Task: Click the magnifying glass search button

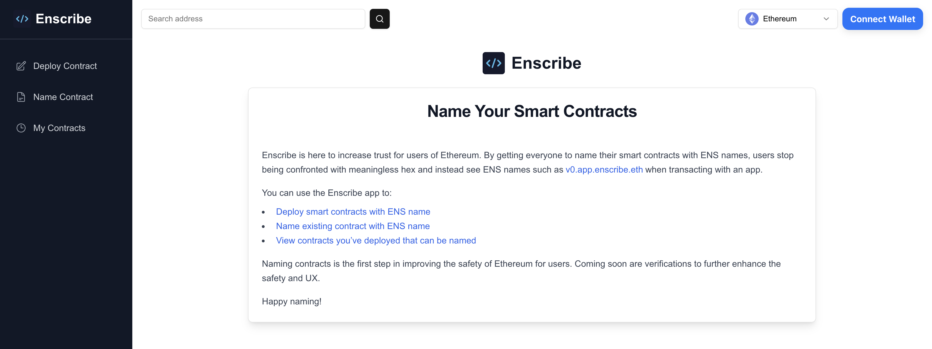Action: pos(379,19)
